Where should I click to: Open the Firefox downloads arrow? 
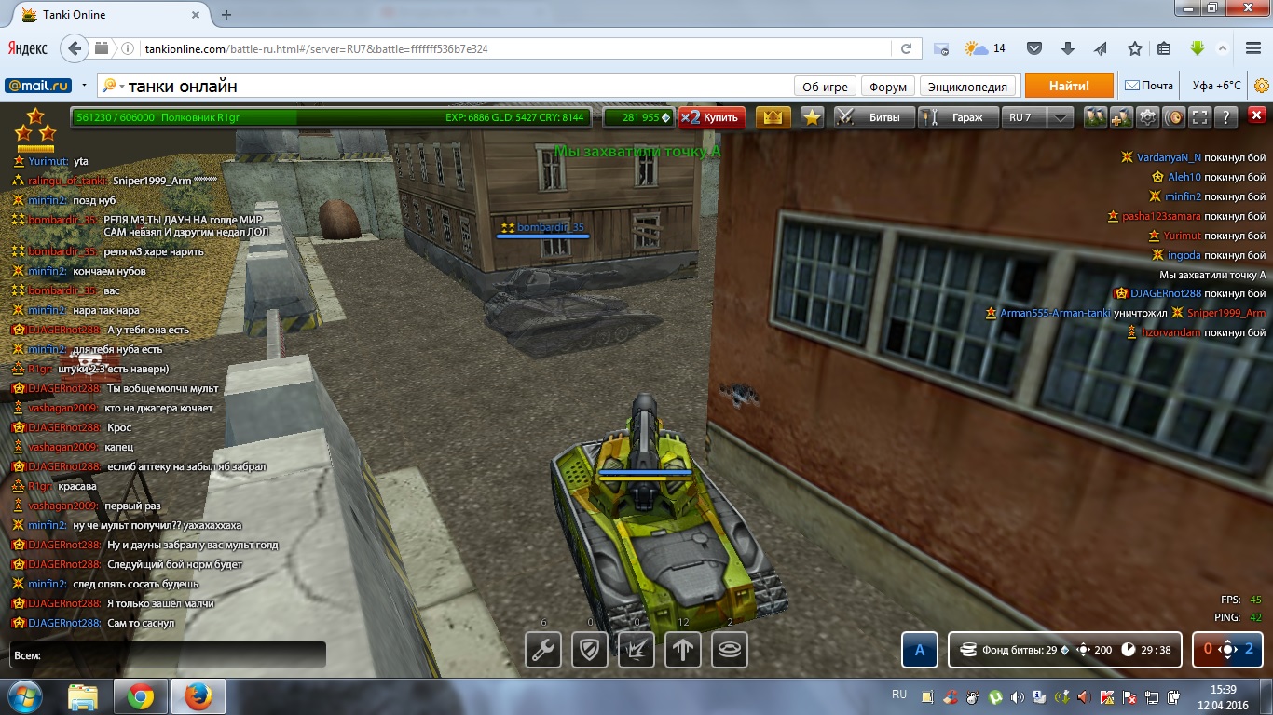pos(1068,48)
